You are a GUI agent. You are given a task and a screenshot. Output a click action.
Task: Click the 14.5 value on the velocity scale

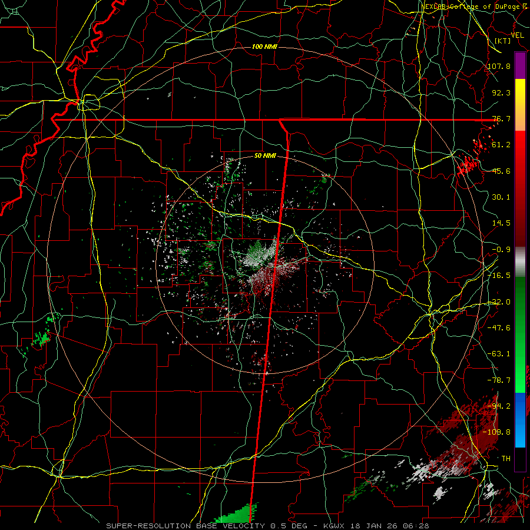pyautogui.click(x=501, y=223)
